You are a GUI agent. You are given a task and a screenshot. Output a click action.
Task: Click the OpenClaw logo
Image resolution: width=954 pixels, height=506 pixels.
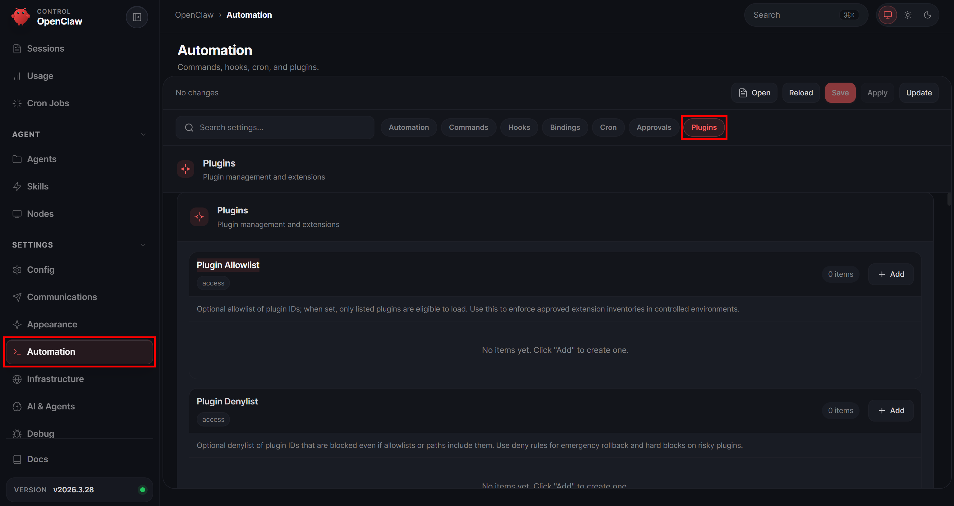[x=21, y=17]
